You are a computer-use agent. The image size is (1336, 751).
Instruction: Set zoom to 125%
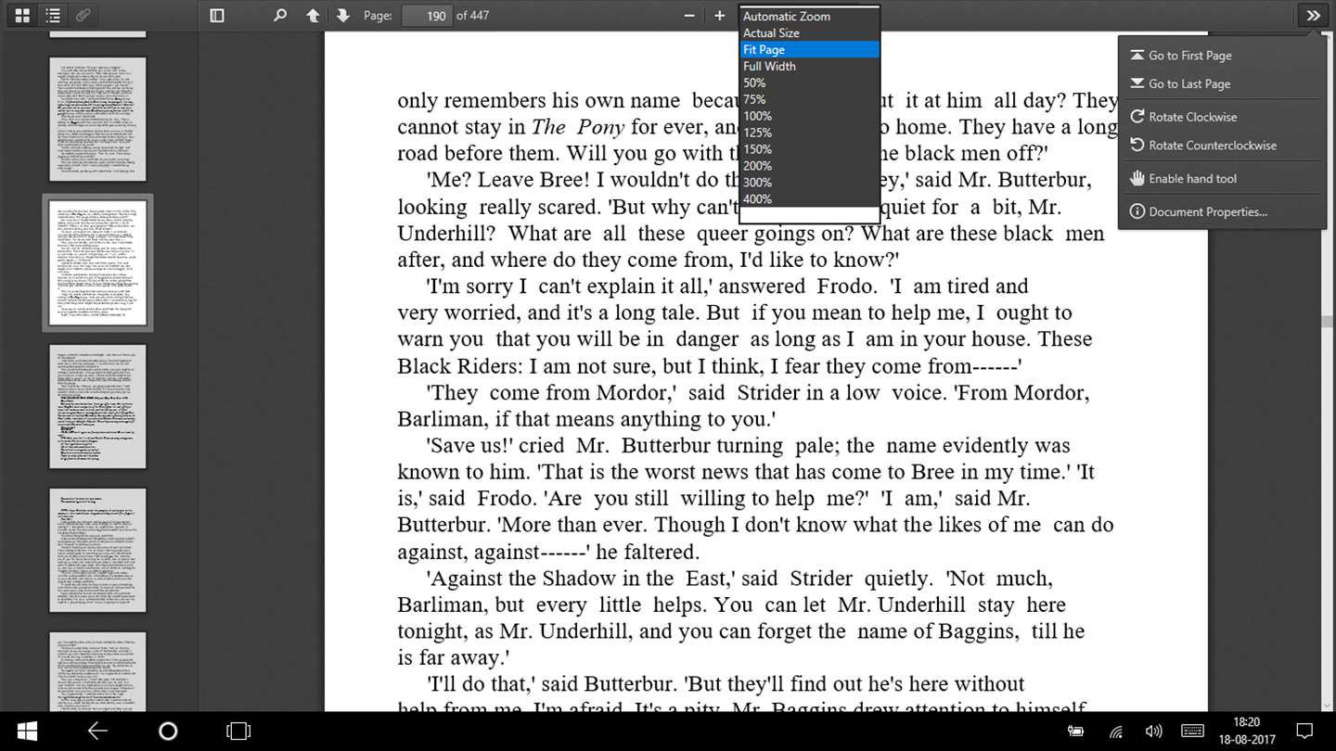[809, 134]
